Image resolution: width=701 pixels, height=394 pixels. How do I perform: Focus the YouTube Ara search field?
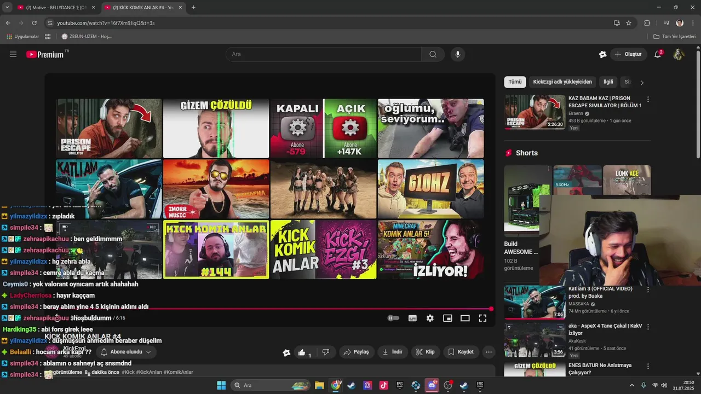[324, 54]
